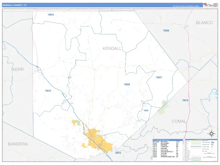This screenshot has width=220, height=165.
Task: Click the FREDERICKSBURG row in ZIP index
Action: 166,157
